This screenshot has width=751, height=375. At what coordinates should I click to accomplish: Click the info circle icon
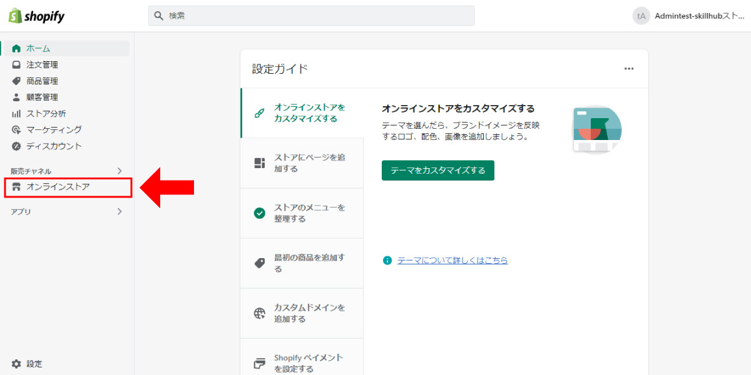point(387,260)
